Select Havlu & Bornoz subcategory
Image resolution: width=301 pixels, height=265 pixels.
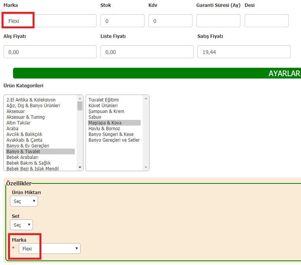pos(114,128)
